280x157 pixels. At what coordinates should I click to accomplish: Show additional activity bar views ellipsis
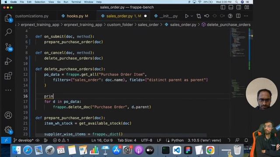8,90
